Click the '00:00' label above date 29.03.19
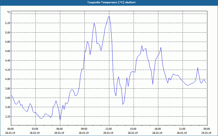Viewport: 218px width, 136px height. coord(207,129)
